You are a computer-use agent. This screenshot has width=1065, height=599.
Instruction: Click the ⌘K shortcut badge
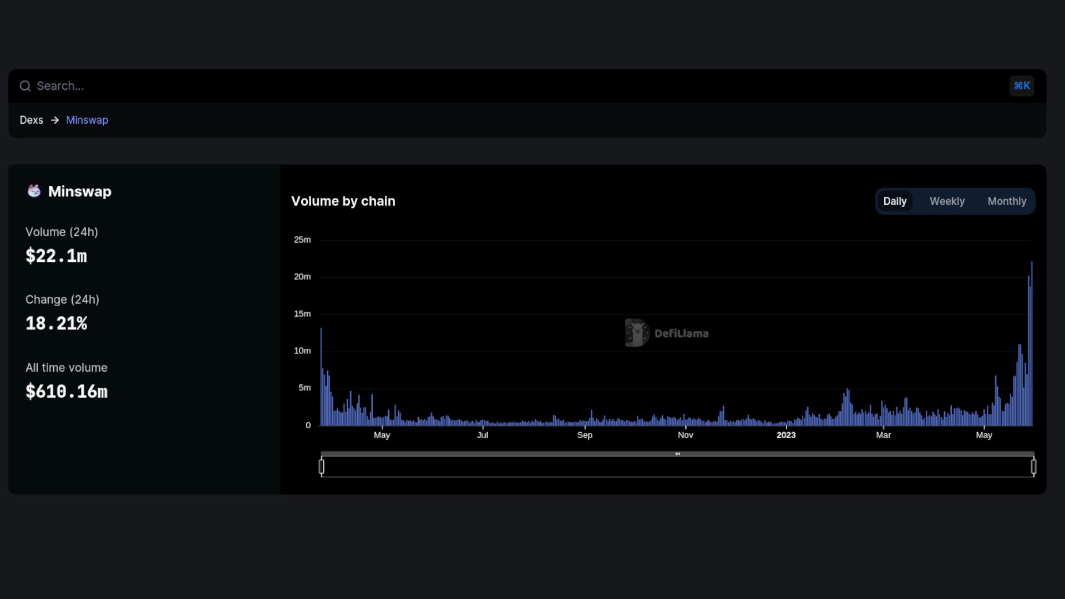click(x=1022, y=86)
